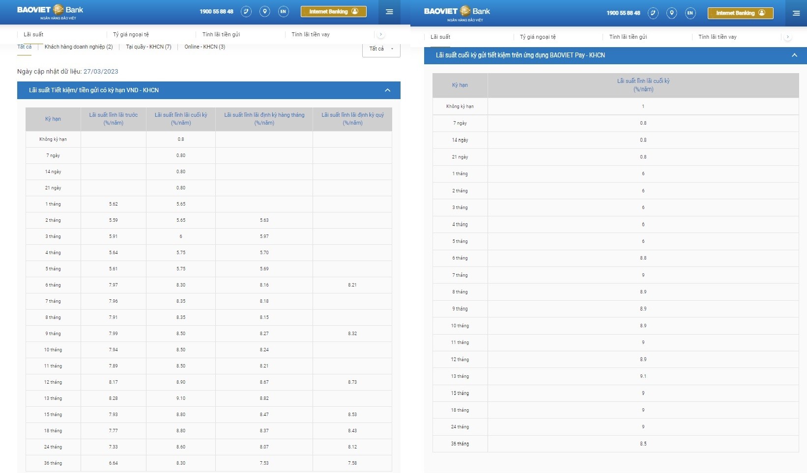This screenshot has width=807, height=473.
Task: Click Lãi suất lĩnh lãi định kỳ hàng tháng header
Action: 264,119
